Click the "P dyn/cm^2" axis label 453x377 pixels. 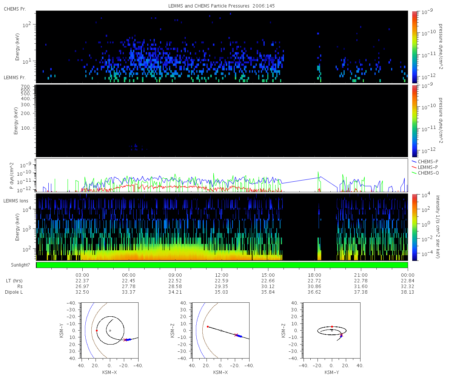[x=12, y=175]
